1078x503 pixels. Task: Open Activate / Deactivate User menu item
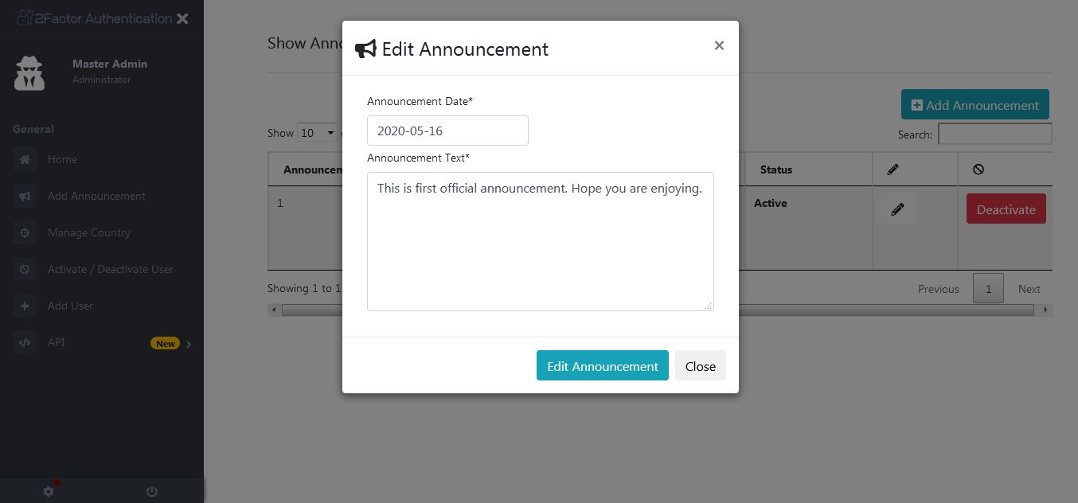tap(110, 269)
